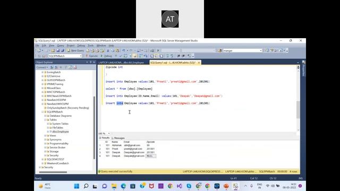This screenshot has width=340, height=191.
Task: Click 'Abhishek' name cell in results row 1
Action: click(x=117, y=145)
